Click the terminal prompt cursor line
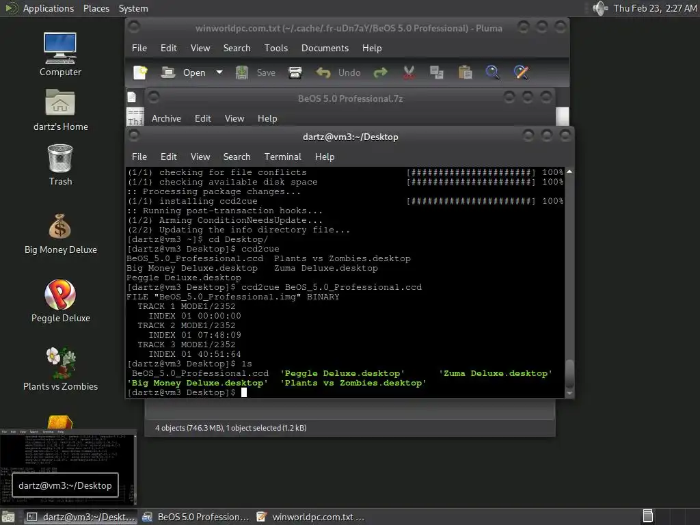This screenshot has height=525, width=700. tap(187, 392)
